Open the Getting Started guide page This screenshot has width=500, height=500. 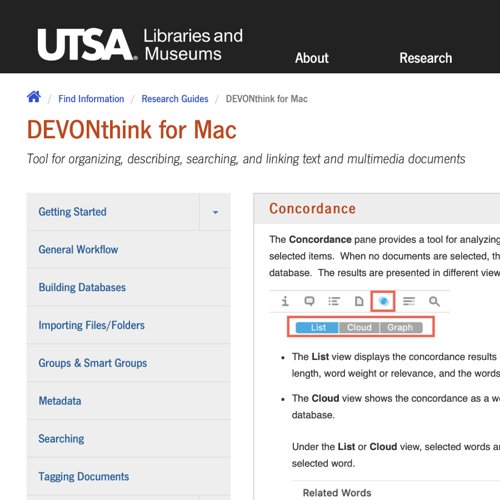(113, 212)
